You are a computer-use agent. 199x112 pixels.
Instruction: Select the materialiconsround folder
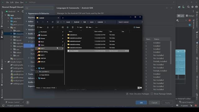(98, 41)
